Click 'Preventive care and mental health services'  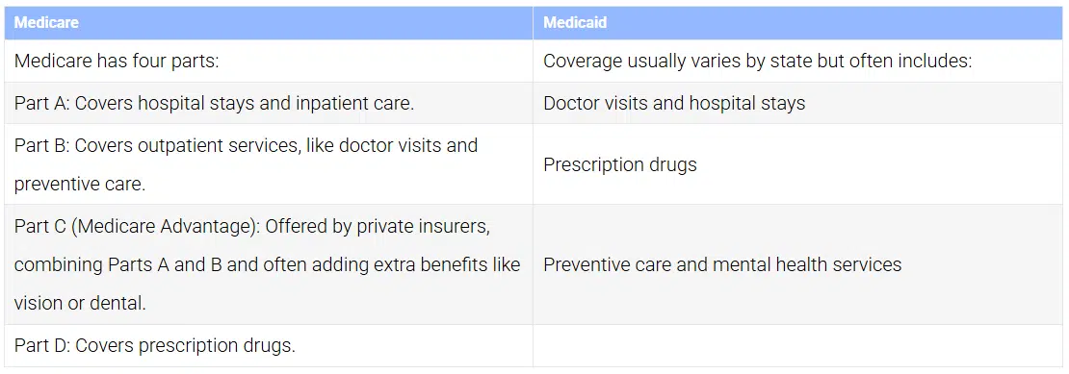coord(722,264)
